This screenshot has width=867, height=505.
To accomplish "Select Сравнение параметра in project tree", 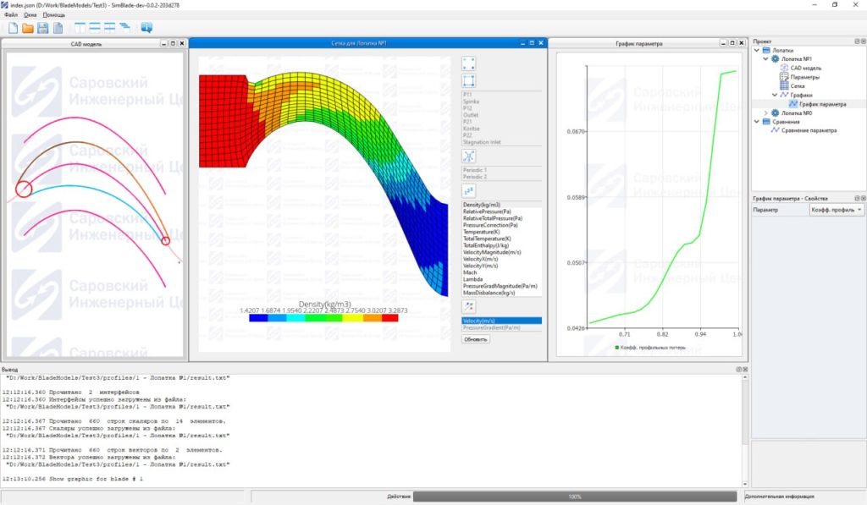I will coord(809,130).
